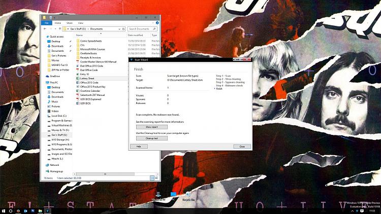Go back with the Explorer back arrow
The width and height of the screenshot is (381, 214).
tap(45, 29)
